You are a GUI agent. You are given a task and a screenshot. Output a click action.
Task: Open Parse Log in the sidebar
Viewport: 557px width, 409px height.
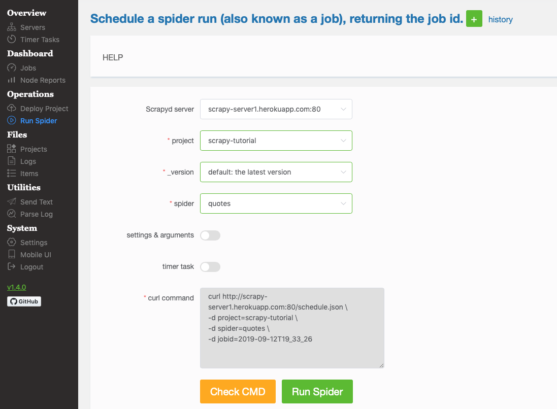[36, 214]
